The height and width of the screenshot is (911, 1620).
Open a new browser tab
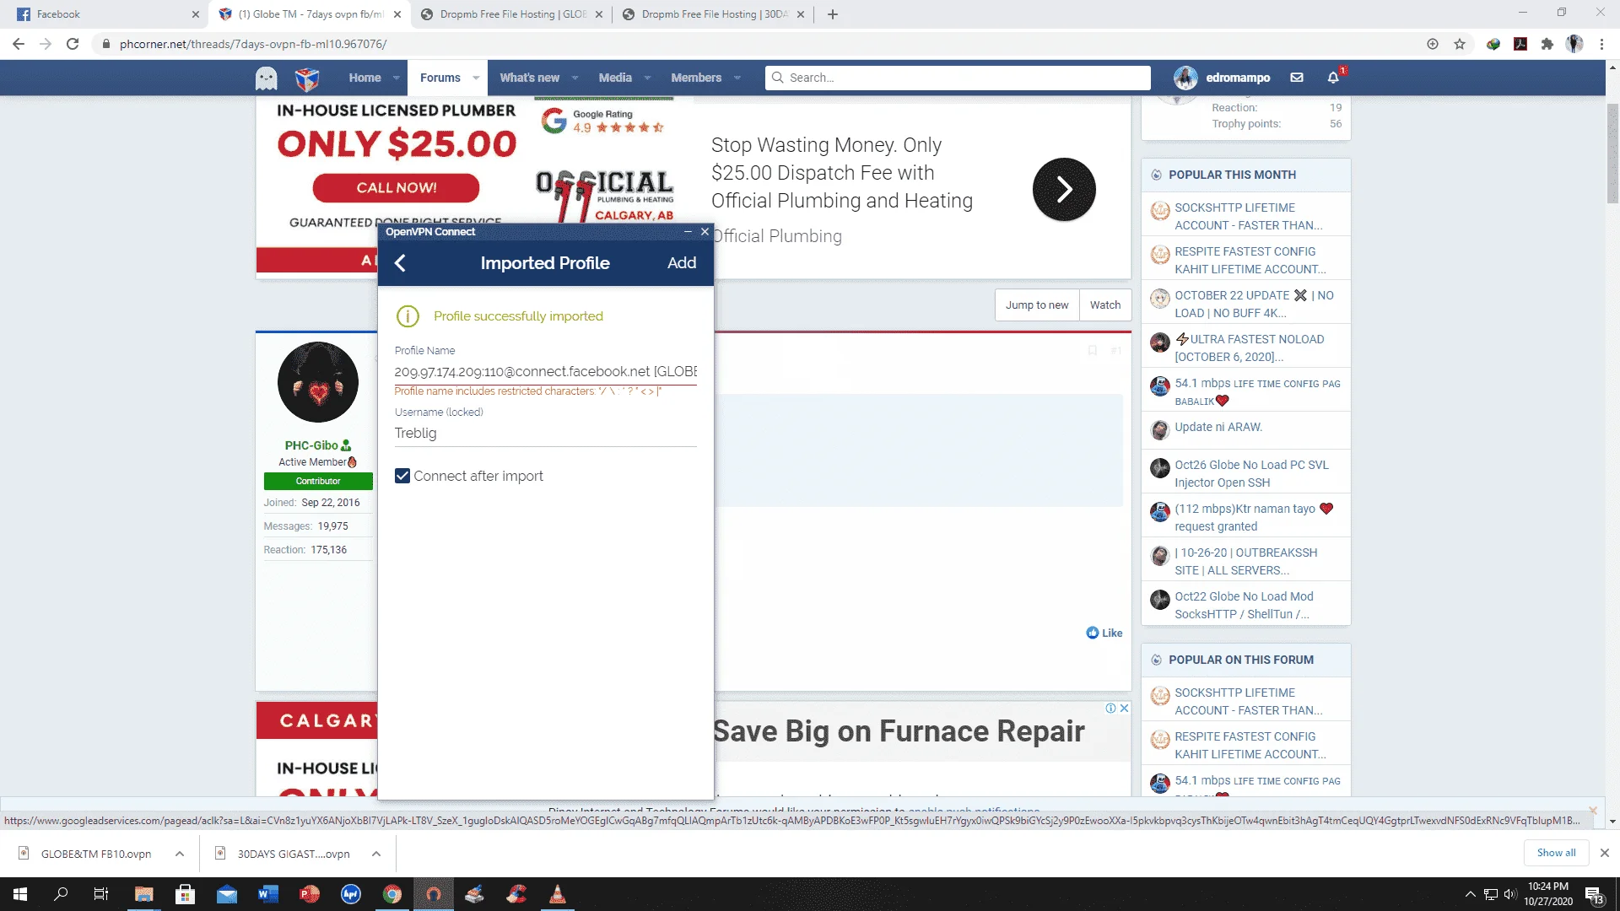coord(833,14)
